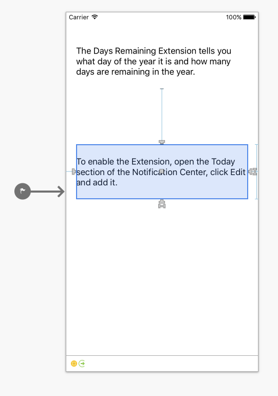The image size is (278, 396).
Task: Click the battery icon in the status bar
Action: pos(249,17)
